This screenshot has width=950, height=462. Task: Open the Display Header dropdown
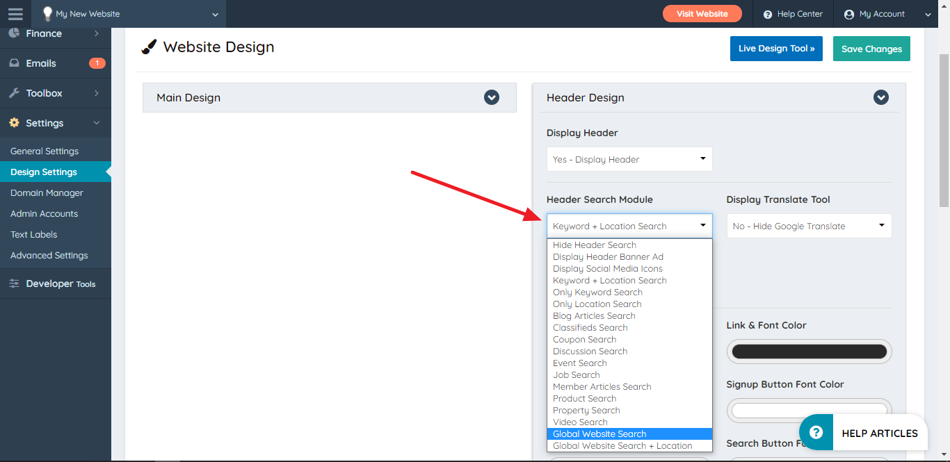point(629,159)
